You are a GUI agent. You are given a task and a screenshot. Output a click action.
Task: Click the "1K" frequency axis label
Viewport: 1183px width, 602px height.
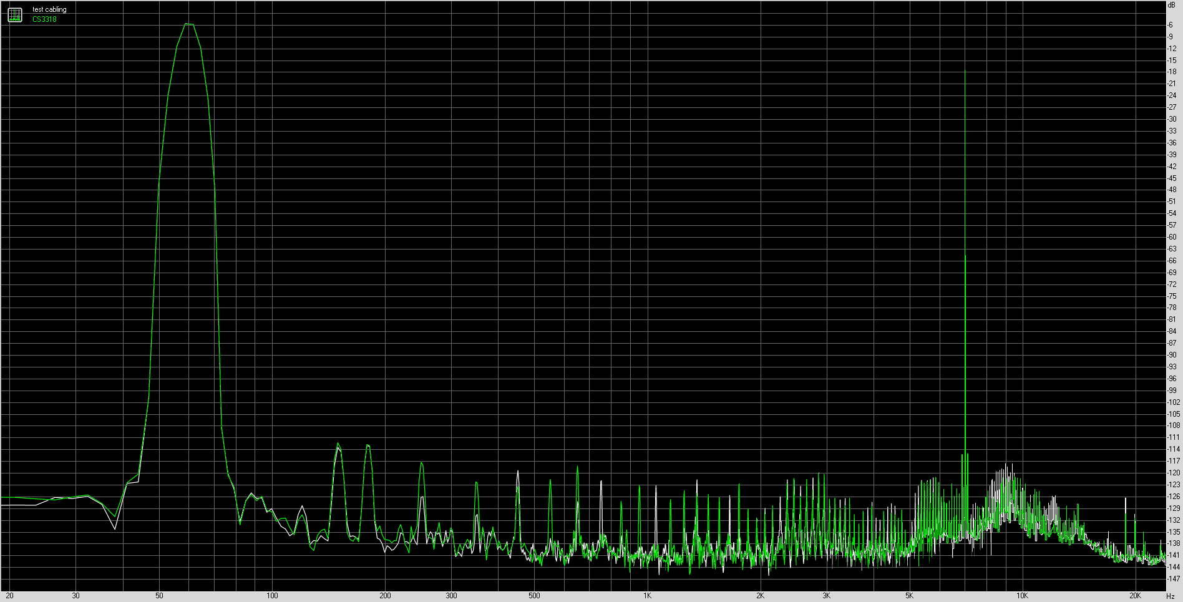pos(648,596)
